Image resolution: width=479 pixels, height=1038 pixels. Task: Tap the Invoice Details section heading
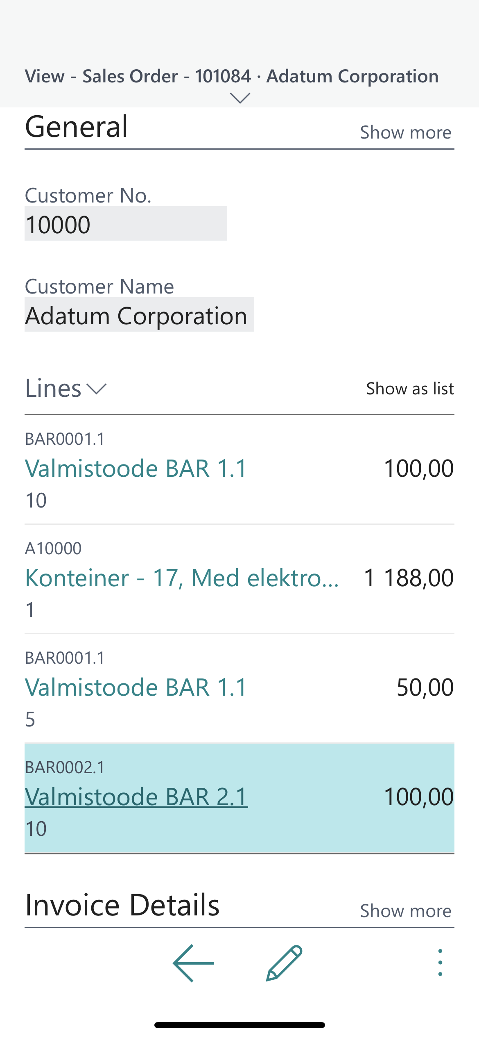coord(122,905)
